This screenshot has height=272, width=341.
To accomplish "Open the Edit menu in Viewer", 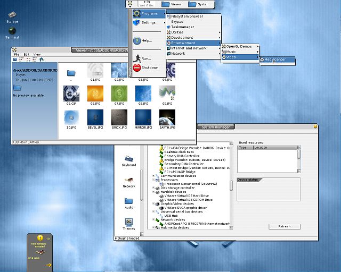I will [26, 54].
